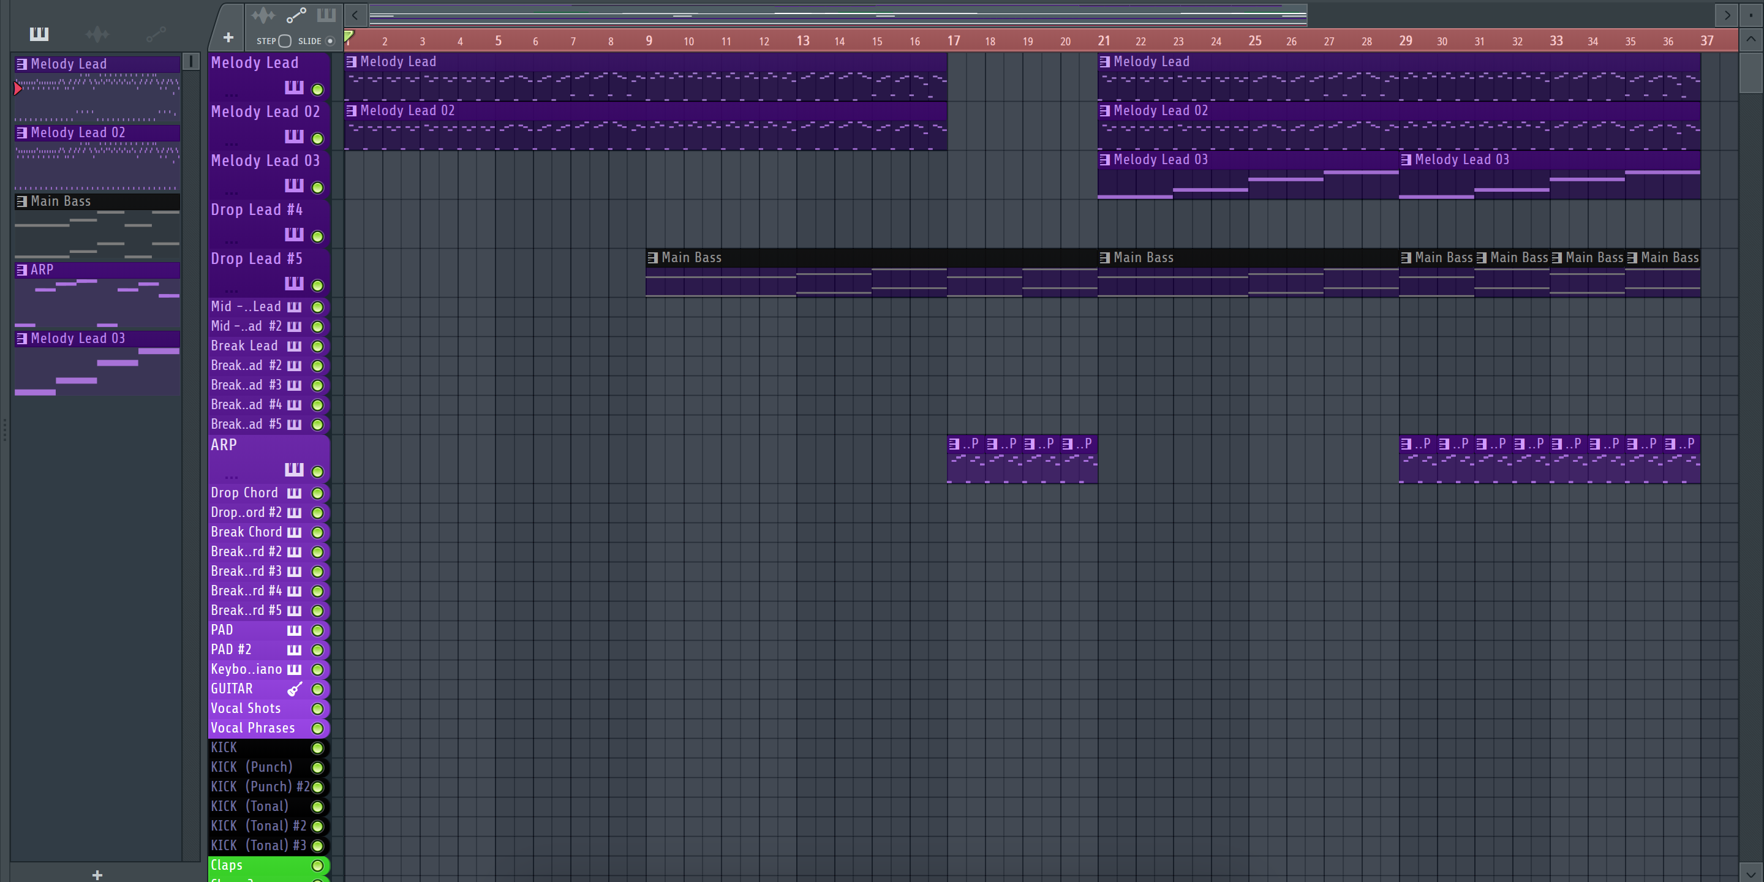Add new pattern with bottom plus button

97,875
